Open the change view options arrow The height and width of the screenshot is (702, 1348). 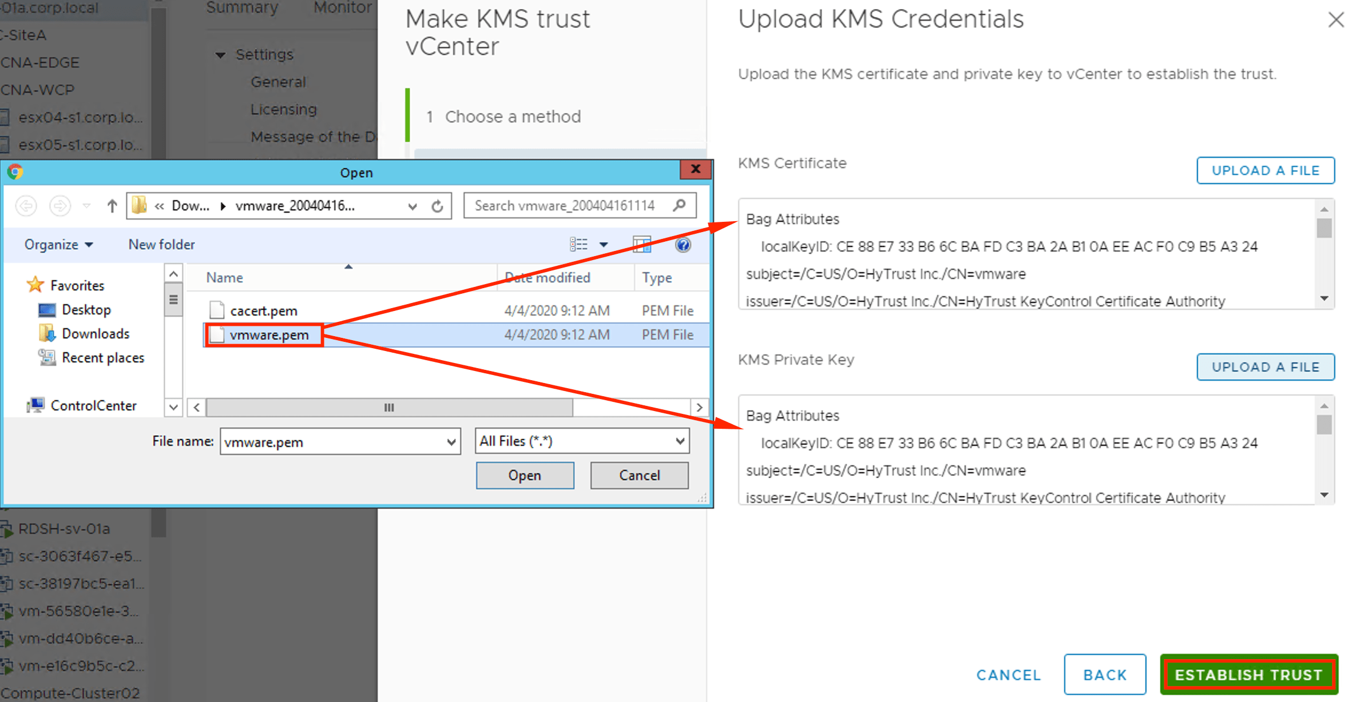coord(604,245)
